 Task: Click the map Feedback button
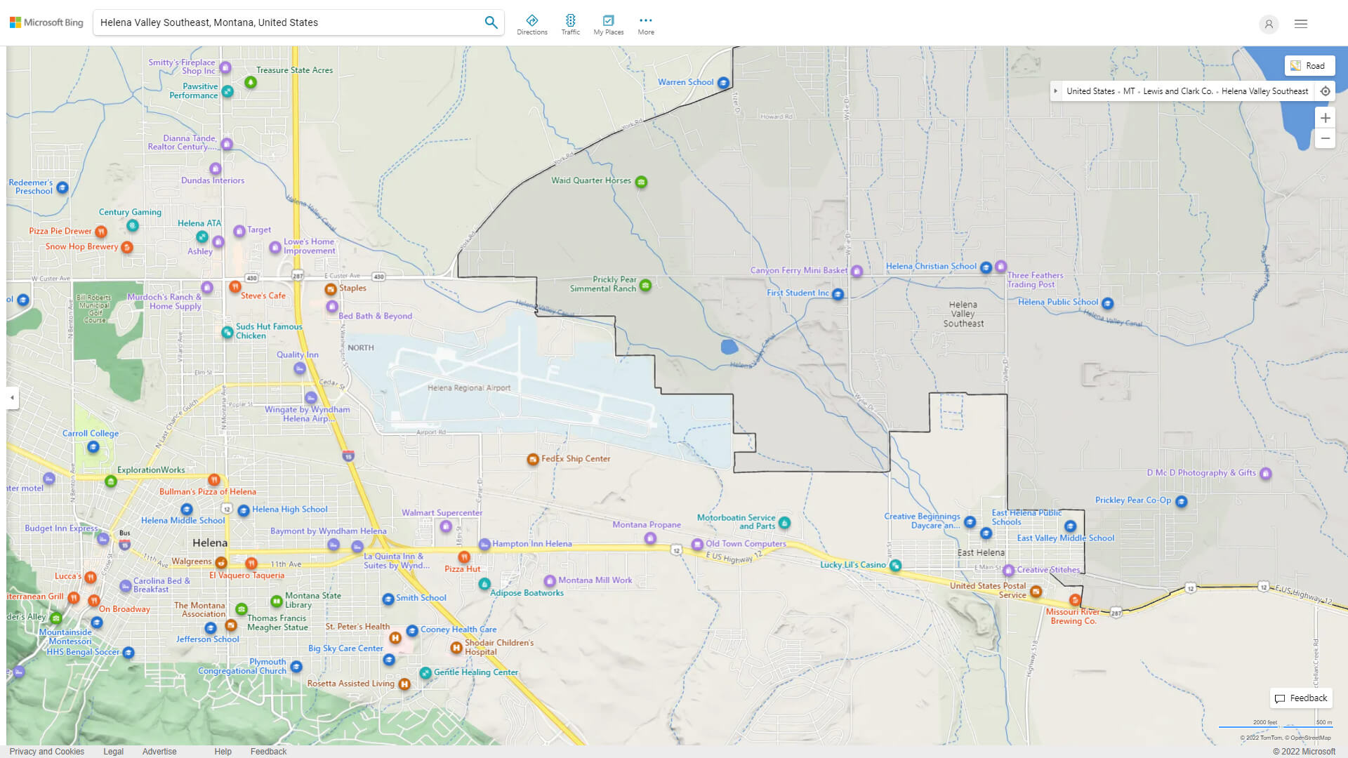(1301, 698)
